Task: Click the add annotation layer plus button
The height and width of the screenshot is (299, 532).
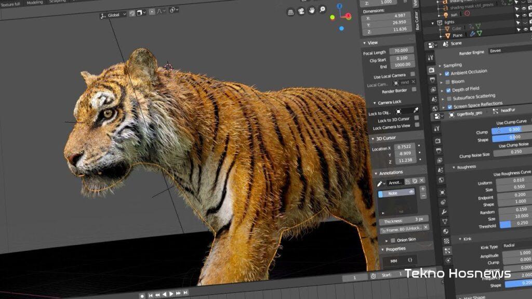Action: pyautogui.click(x=423, y=188)
